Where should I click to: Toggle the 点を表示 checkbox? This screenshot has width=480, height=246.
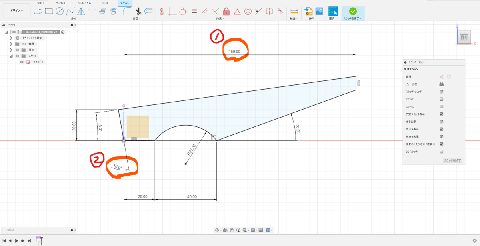pos(442,122)
